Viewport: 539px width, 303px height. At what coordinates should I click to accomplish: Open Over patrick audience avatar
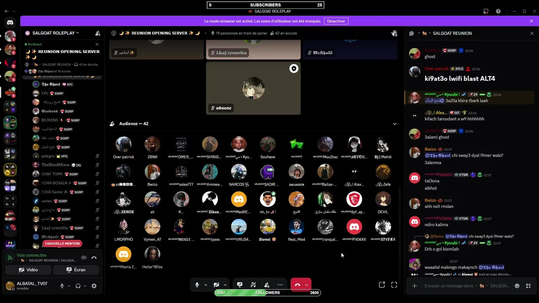123,144
